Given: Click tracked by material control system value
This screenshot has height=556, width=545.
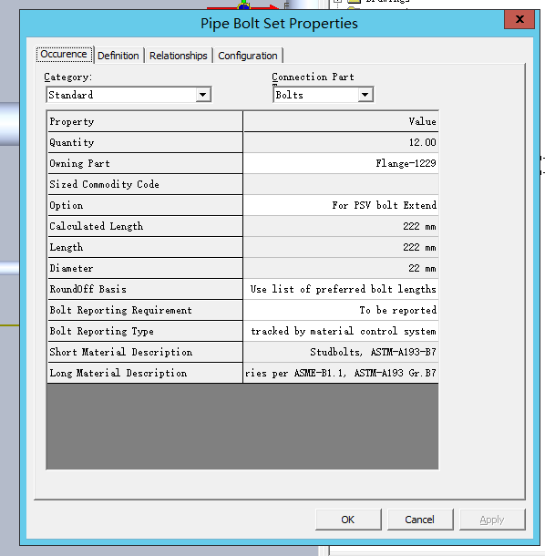Looking at the screenshot, I should click(341, 331).
